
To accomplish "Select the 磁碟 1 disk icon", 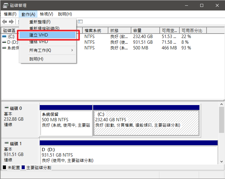I will 6,144.
